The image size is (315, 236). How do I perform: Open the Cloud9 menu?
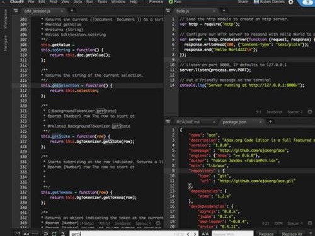pyautogui.click(x=17, y=2)
